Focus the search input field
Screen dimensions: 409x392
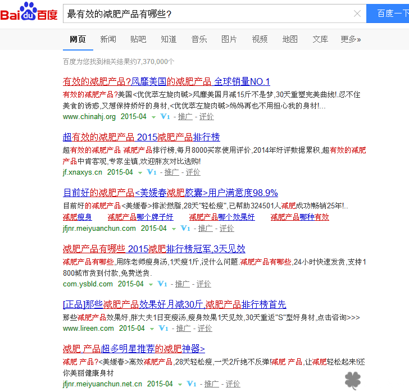tap(208, 13)
